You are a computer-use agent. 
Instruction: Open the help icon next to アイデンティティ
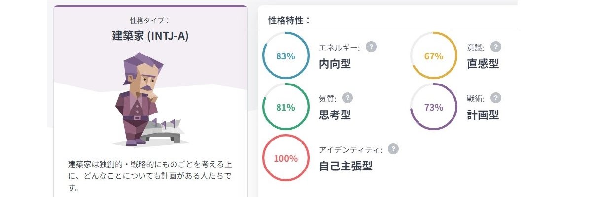[393, 149]
